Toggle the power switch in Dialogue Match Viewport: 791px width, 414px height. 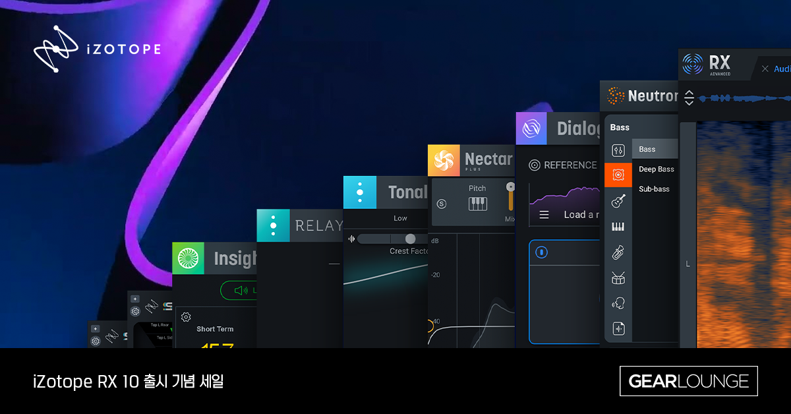(541, 252)
